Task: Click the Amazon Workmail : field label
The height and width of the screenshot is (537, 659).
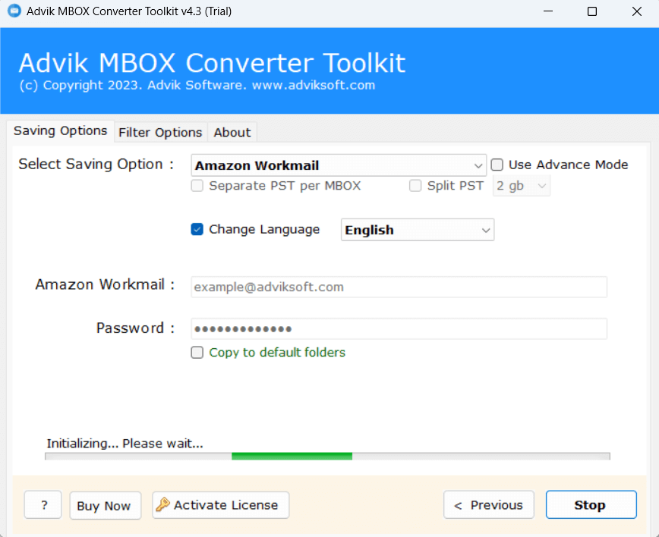Action: point(105,284)
